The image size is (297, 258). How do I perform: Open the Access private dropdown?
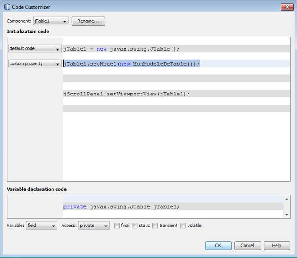[94, 226]
